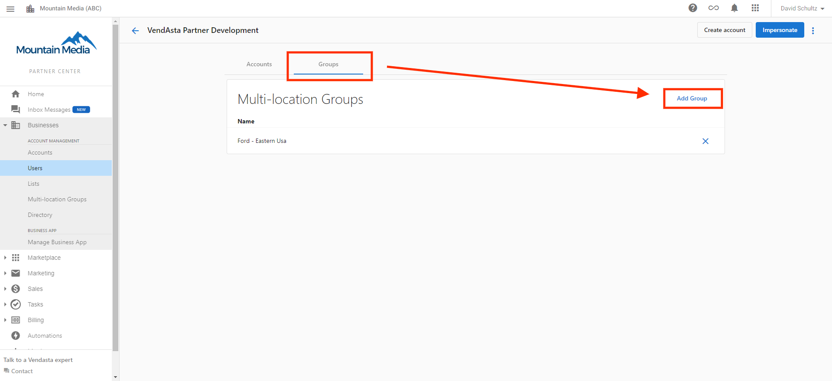This screenshot has height=381, width=832.
Task: Click the Create account button
Action: tap(725, 30)
